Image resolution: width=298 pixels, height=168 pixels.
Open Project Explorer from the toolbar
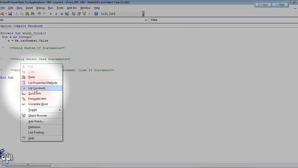click(74, 14)
